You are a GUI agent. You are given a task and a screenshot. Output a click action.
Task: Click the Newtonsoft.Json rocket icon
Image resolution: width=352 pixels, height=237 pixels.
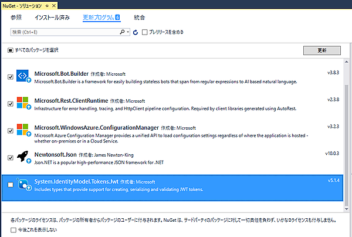pos(23,157)
